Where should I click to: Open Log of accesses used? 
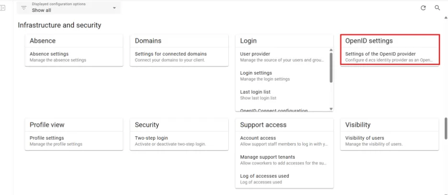tap(284, 179)
